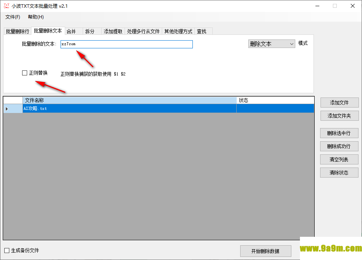Switch to the 批量删除行 tab

(17, 31)
